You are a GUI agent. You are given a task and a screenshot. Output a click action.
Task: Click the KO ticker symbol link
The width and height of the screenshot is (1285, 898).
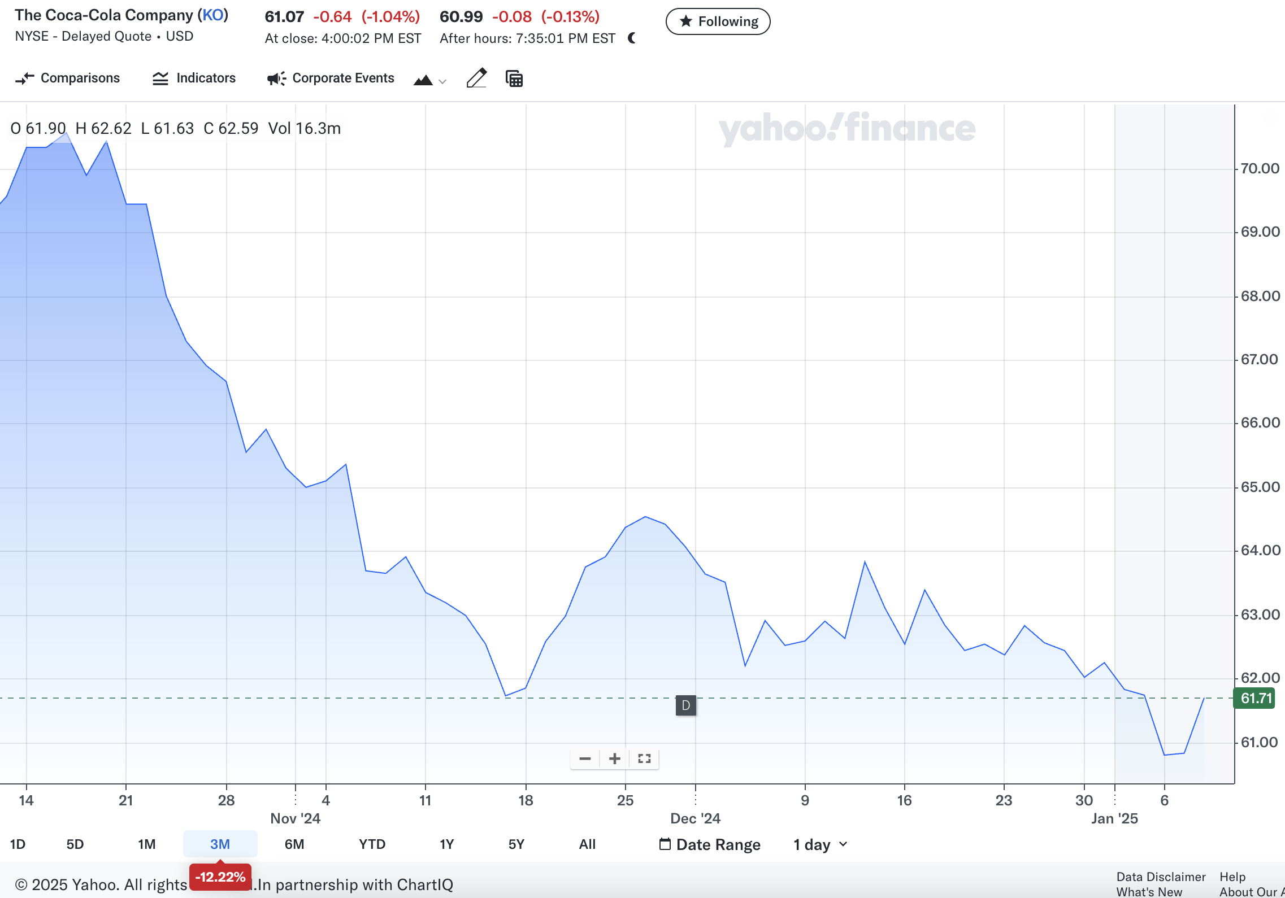213,15
